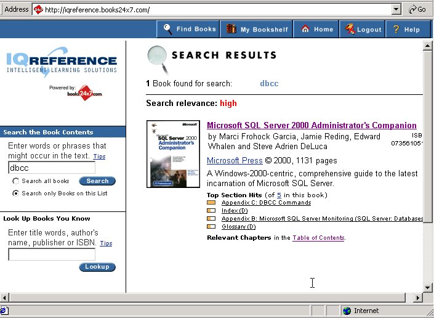
Task: Open Tips link for book contents search
Action: tap(99, 157)
